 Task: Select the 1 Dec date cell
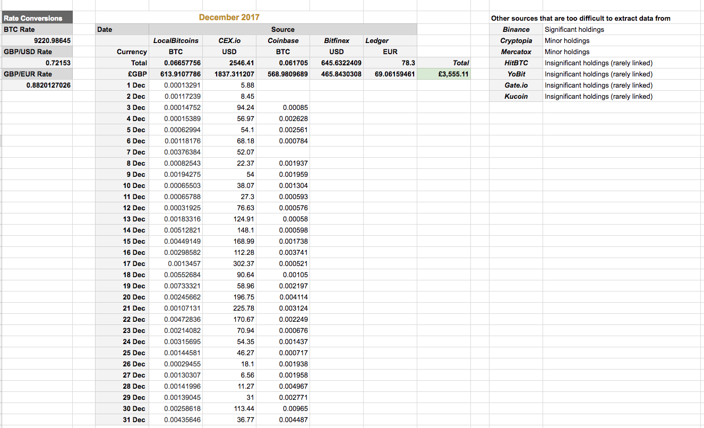(122, 85)
